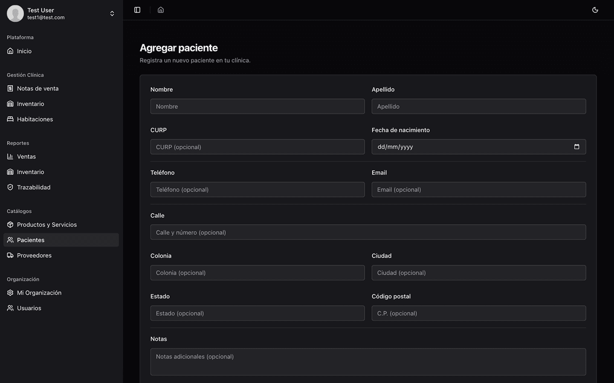Image resolution: width=614 pixels, height=383 pixels.
Task: Open the date picker calendar icon
Action: (576, 147)
